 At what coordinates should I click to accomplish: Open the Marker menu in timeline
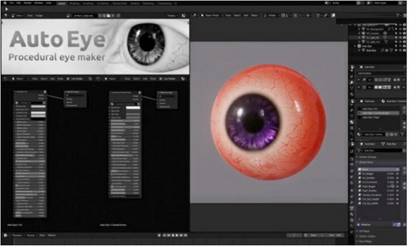pyautogui.click(x=52, y=235)
